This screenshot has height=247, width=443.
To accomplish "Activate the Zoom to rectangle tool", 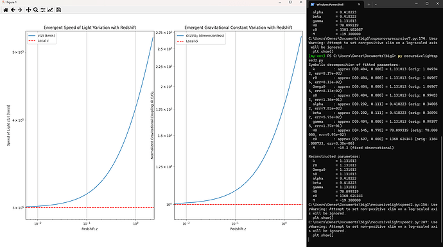I will (36, 10).
